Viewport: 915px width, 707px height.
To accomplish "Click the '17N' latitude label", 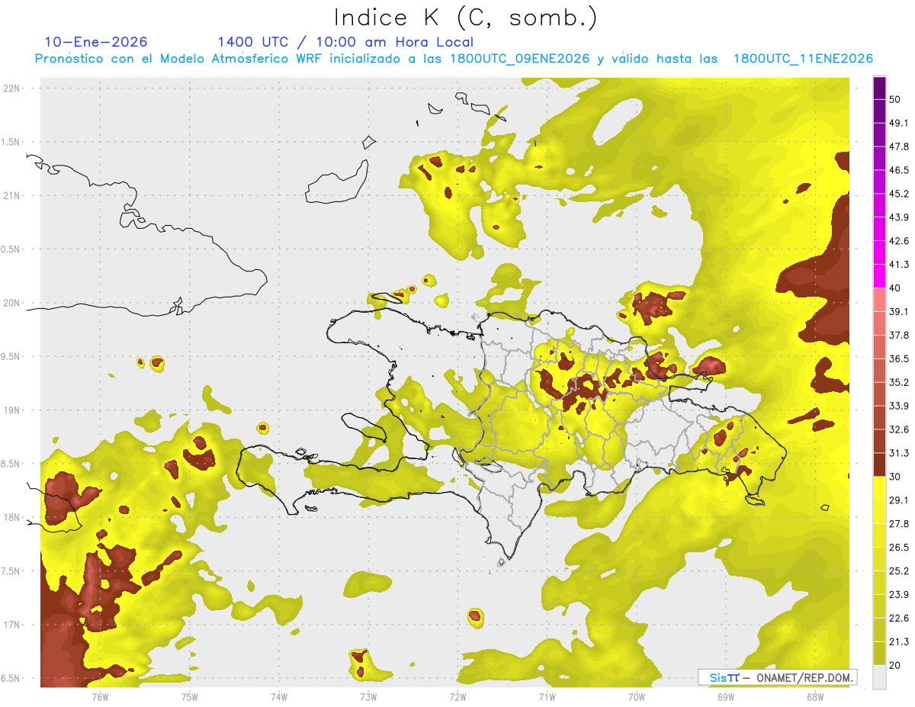I will coord(12,625).
